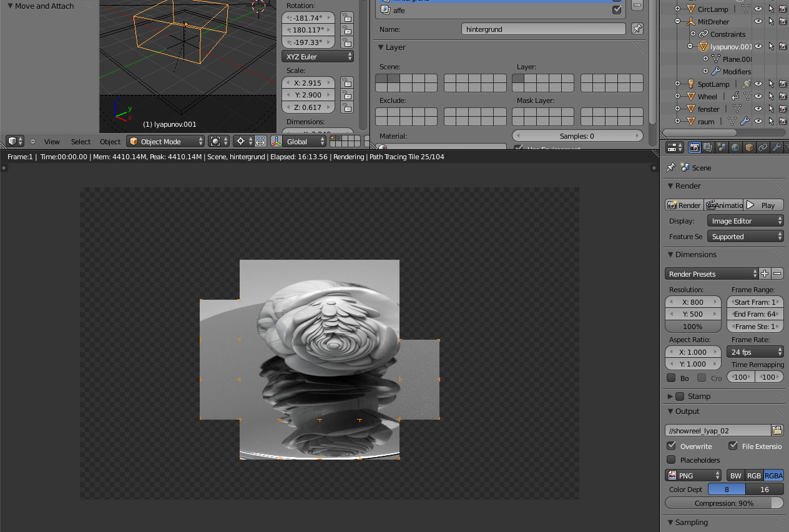Lock the X scale value
This screenshot has width=789, height=532.
pyautogui.click(x=347, y=82)
